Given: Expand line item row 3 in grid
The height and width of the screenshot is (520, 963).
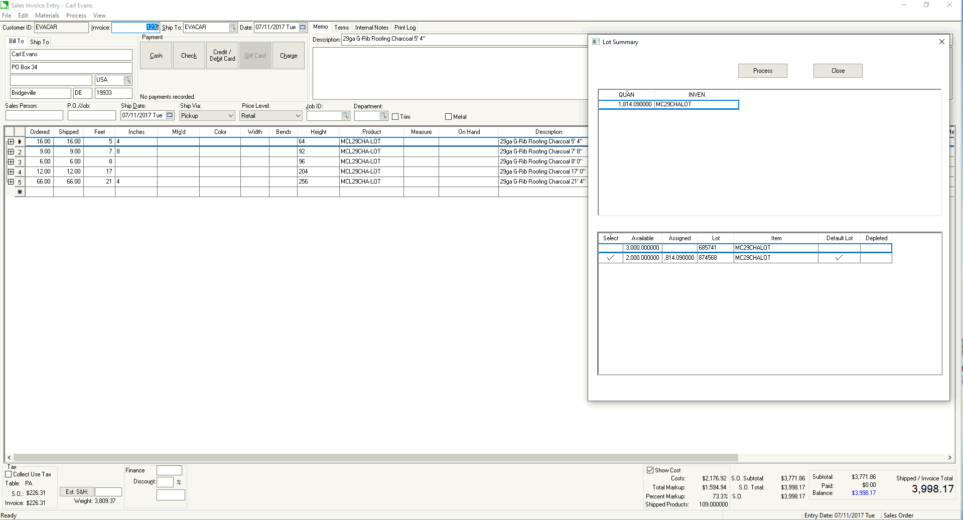Looking at the screenshot, I should (11, 162).
